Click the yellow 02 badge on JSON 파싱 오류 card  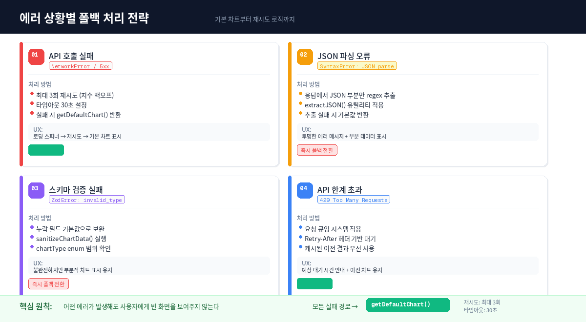click(x=305, y=57)
